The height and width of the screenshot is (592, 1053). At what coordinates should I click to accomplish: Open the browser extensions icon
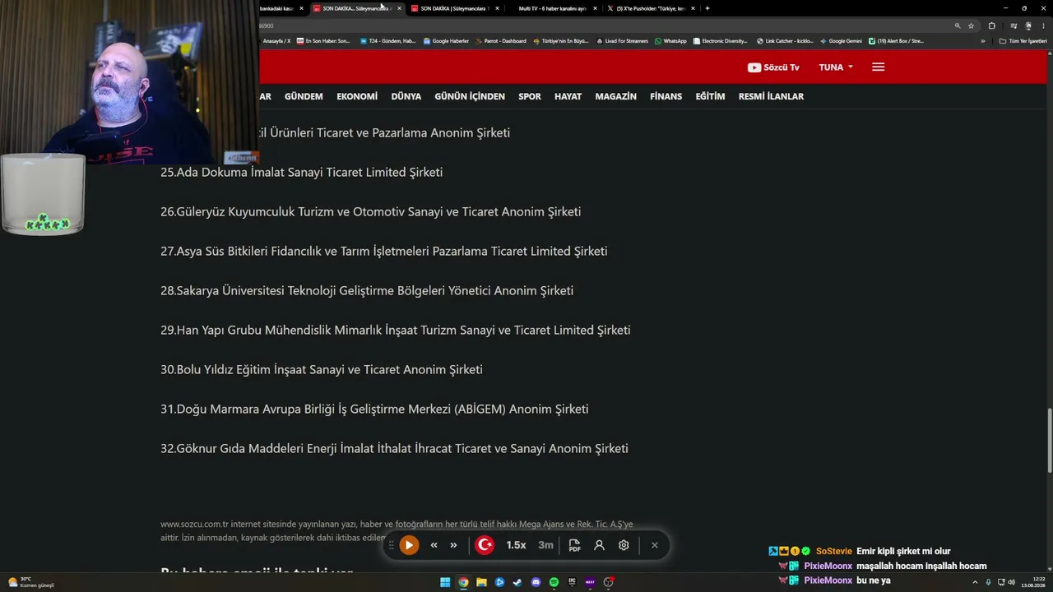pos(991,25)
